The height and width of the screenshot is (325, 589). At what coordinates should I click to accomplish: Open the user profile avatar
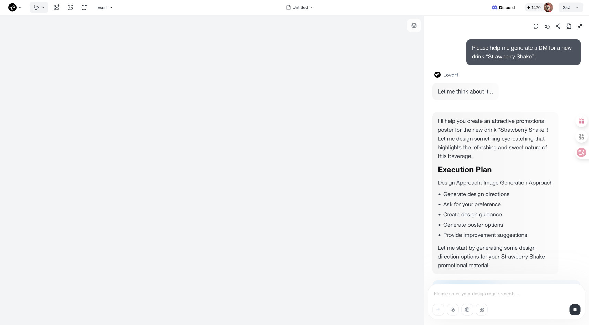click(548, 8)
